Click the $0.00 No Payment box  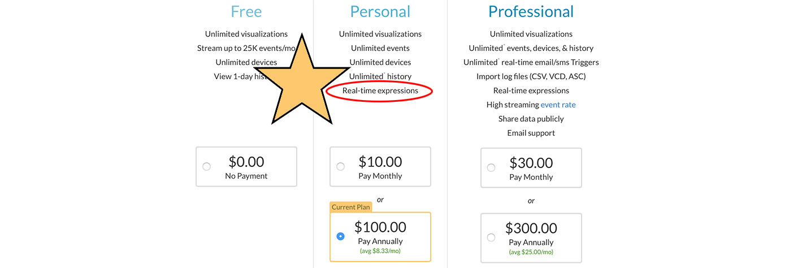[x=246, y=167]
